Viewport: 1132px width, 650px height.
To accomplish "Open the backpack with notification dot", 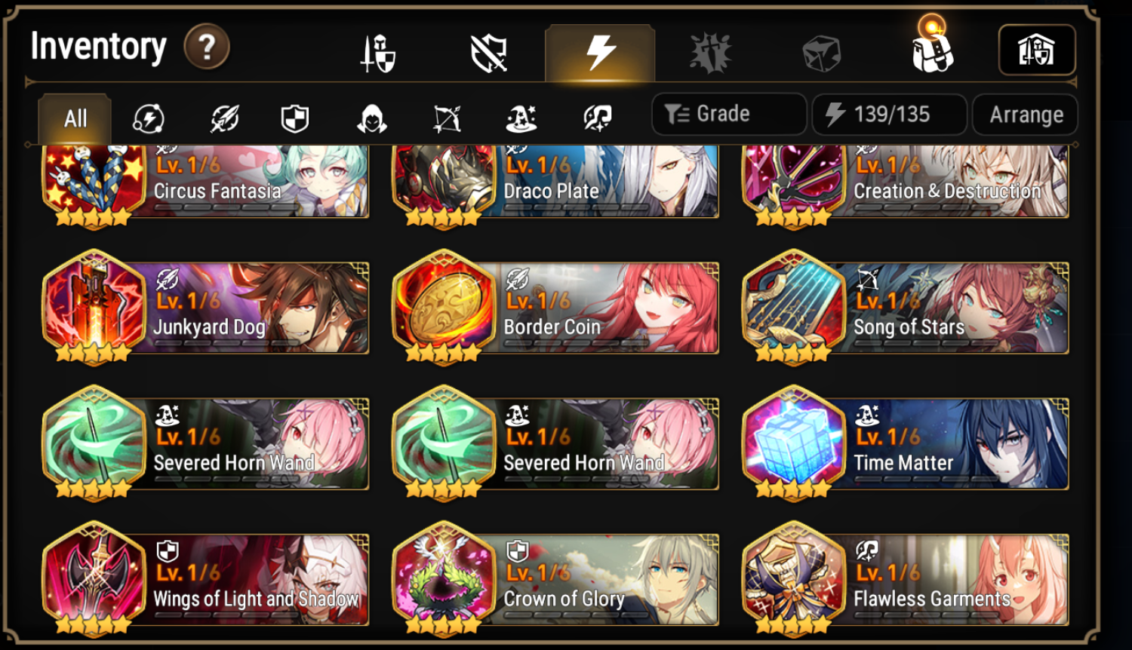I will pyautogui.click(x=933, y=48).
